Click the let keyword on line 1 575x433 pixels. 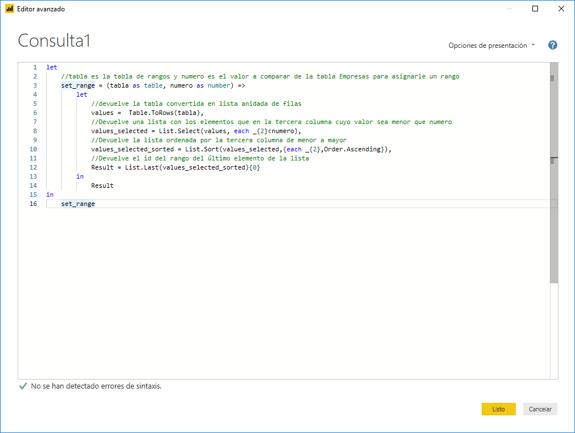point(51,67)
